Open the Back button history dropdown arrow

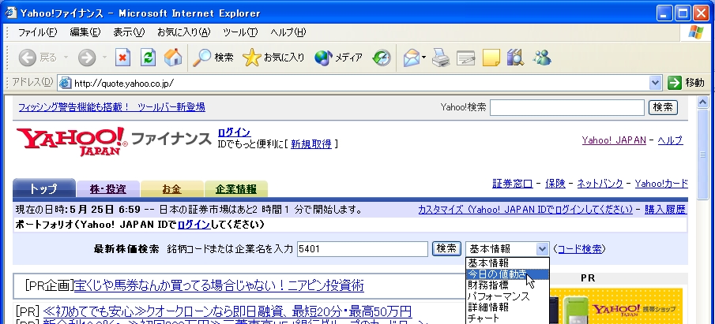tap(66, 58)
